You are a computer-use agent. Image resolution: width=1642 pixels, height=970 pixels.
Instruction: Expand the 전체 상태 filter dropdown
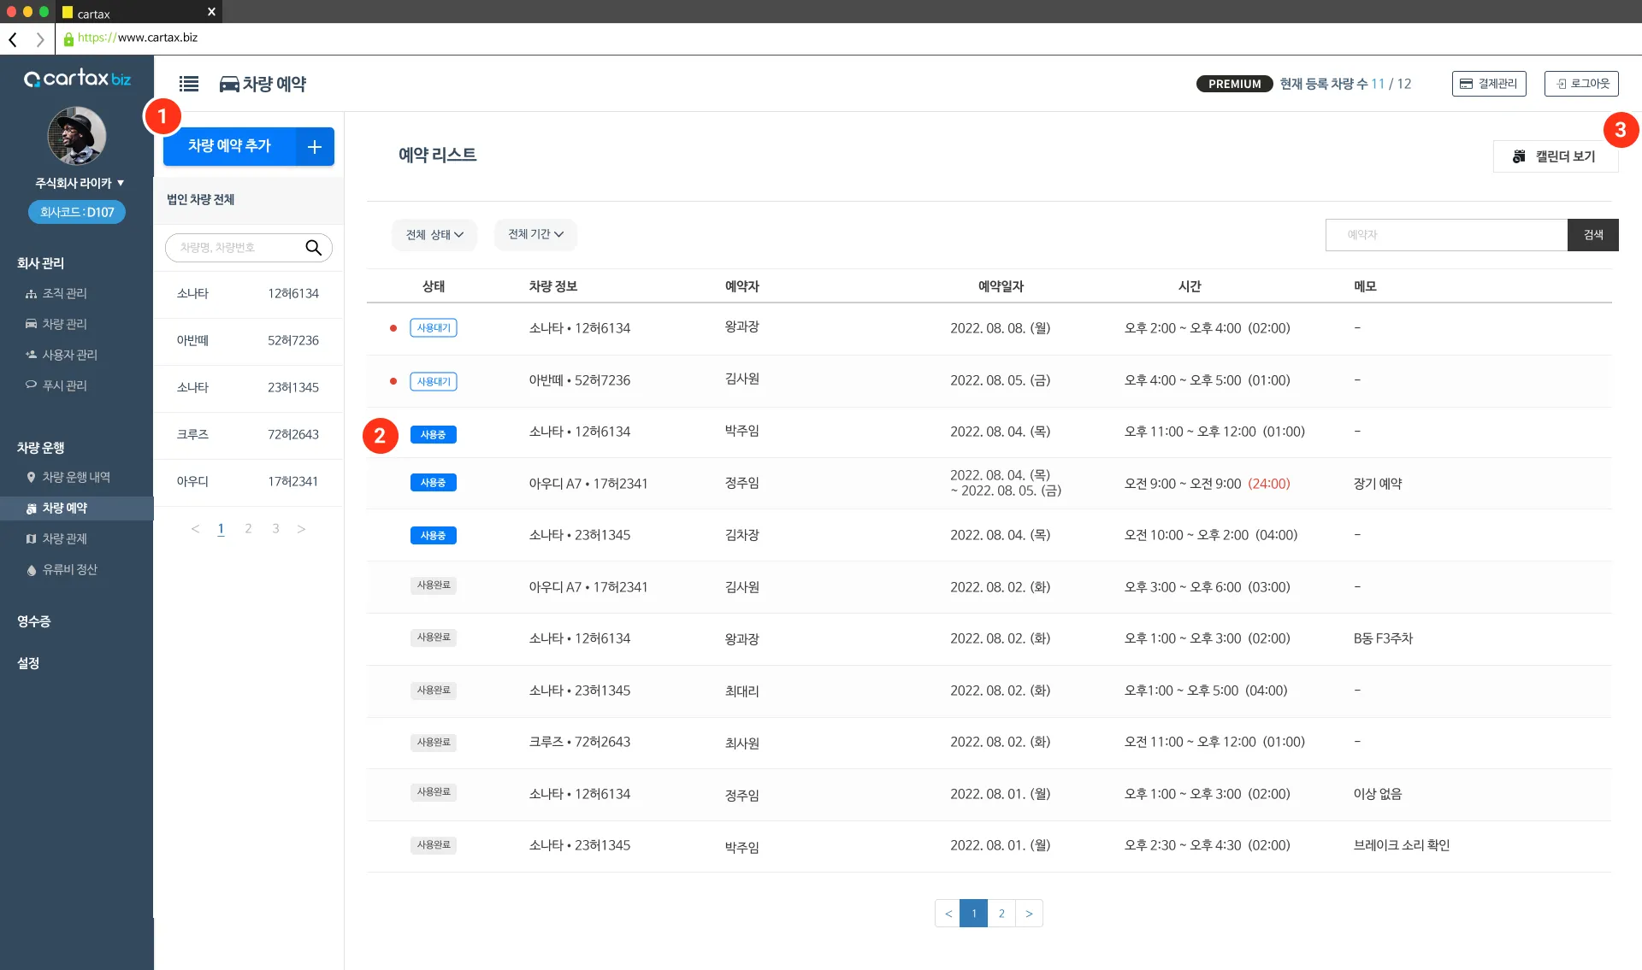[x=434, y=235]
